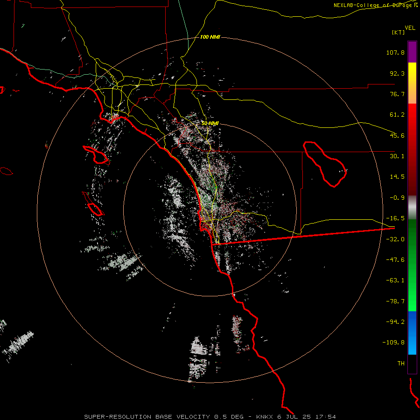Click the 14.5 velocity scale value
The image size is (420, 420).
tap(397, 177)
